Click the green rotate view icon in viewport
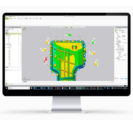 pyautogui.click(x=24, y=29)
